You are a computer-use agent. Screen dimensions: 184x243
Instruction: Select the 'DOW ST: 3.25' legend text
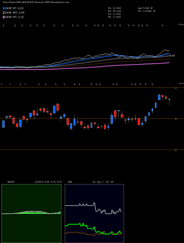[x=14, y=8]
